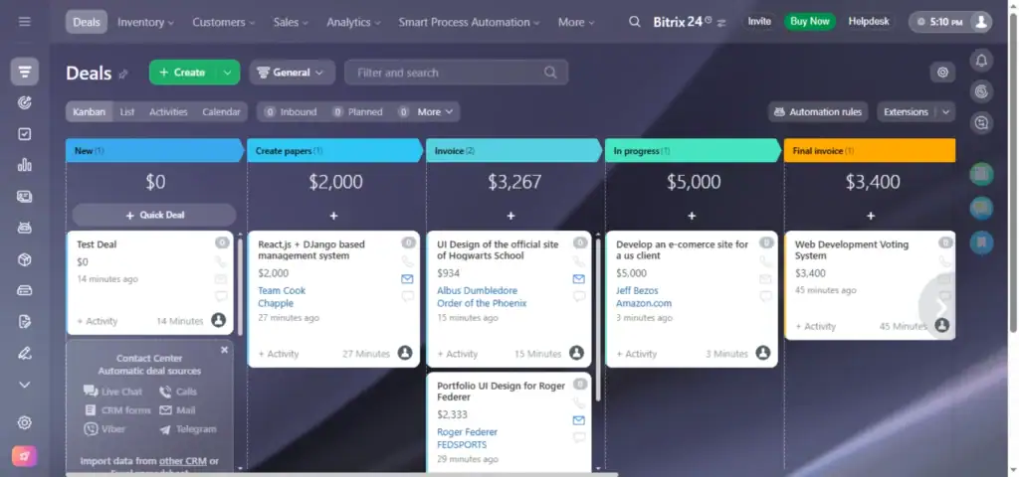This screenshot has height=477, width=1019.
Task: Click the comment icon on Jeff Bezos deal
Action: (766, 296)
